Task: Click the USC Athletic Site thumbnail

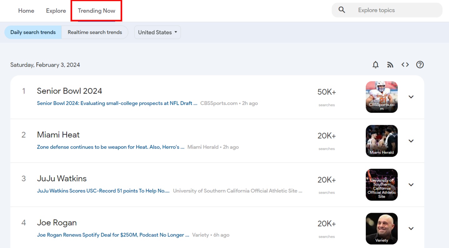Action: click(x=382, y=185)
